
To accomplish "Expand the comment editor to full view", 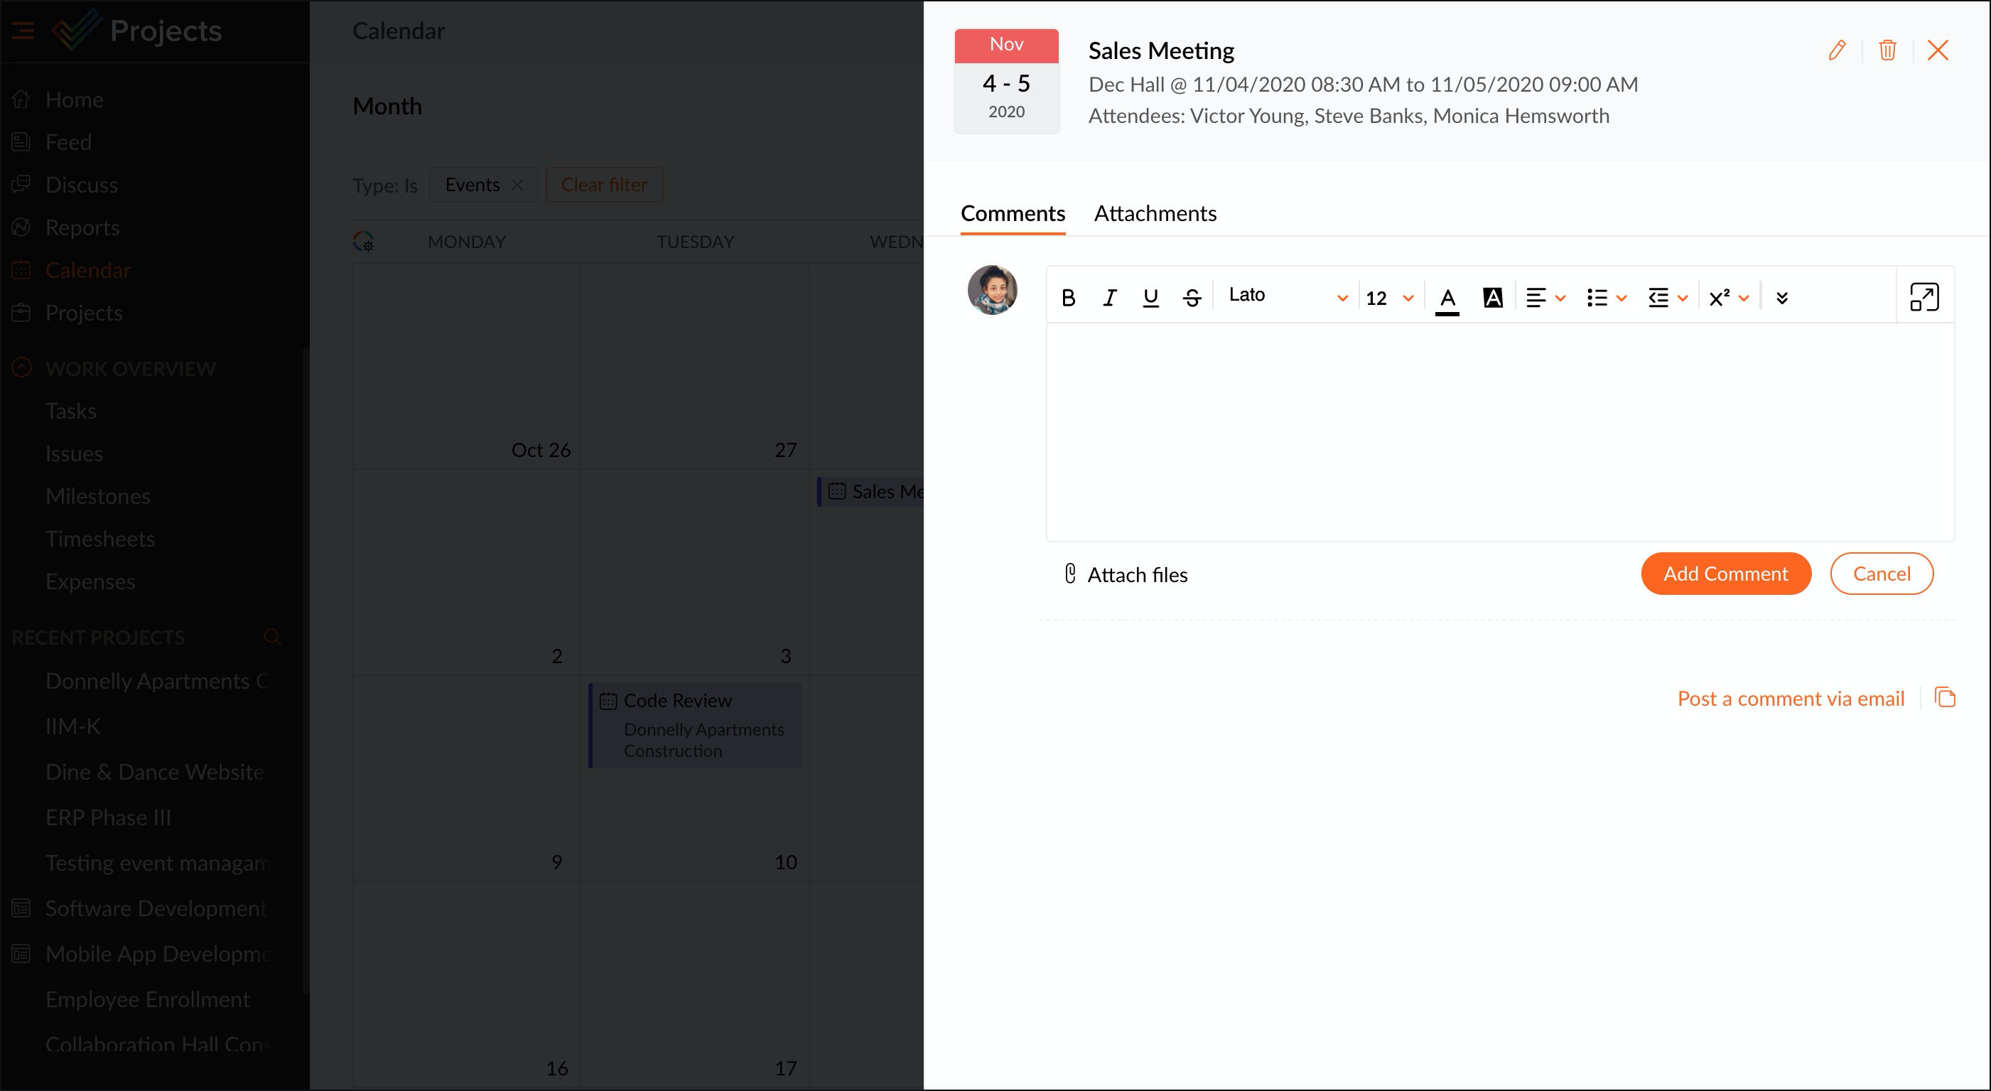I will coord(1923,297).
